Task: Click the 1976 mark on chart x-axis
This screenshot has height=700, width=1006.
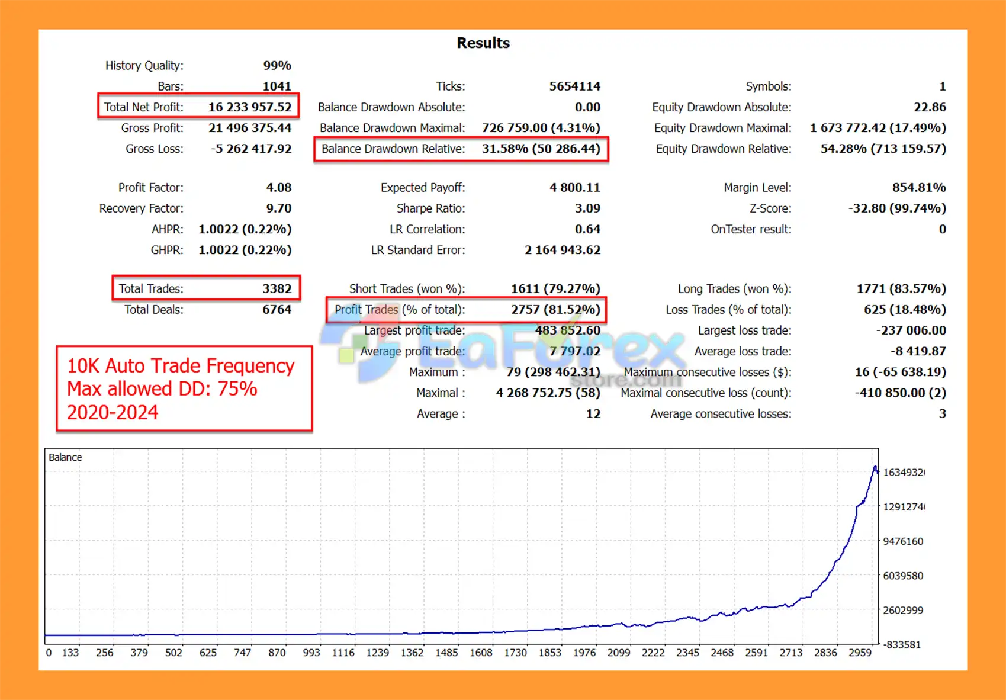Action: click(x=584, y=652)
